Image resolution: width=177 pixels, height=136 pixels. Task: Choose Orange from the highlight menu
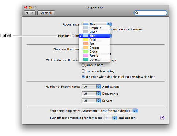click(94, 48)
